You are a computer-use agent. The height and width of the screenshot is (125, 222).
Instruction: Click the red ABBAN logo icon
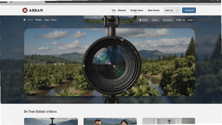click(x=25, y=10)
